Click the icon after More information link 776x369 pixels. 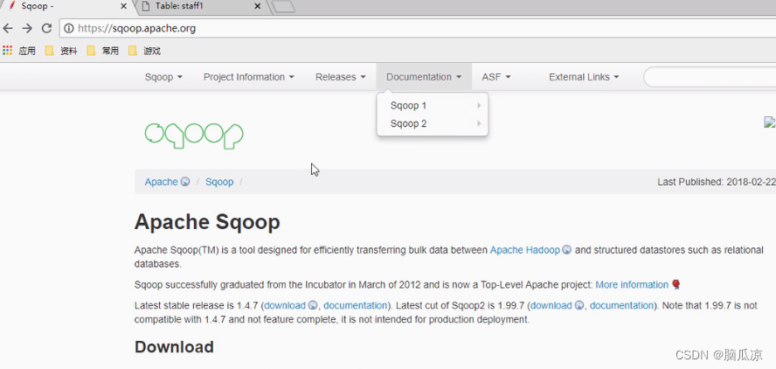[x=676, y=285]
